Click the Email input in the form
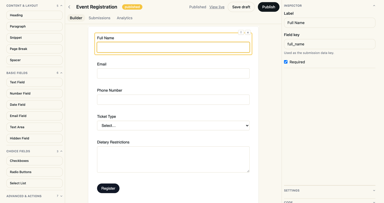384x203 pixels. 173,73
